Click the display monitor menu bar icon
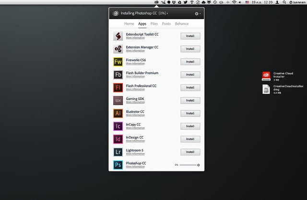307x200 pixels. pos(209,2)
